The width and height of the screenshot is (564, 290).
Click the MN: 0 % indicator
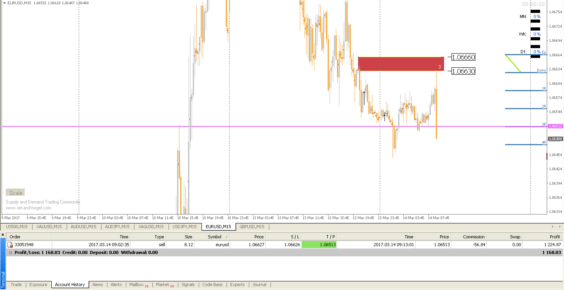click(x=530, y=16)
